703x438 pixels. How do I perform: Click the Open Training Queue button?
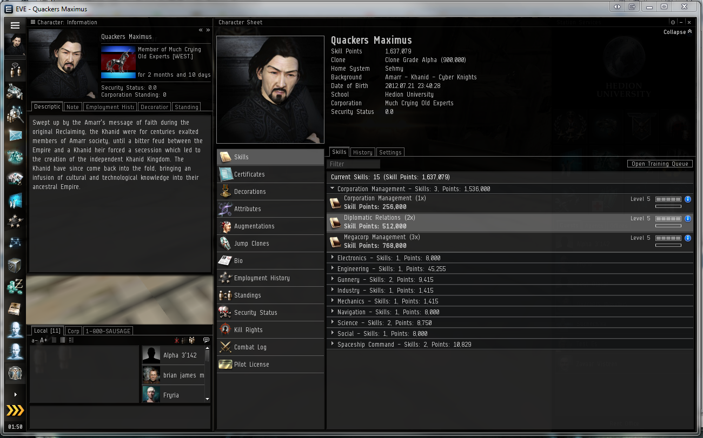[660, 164]
